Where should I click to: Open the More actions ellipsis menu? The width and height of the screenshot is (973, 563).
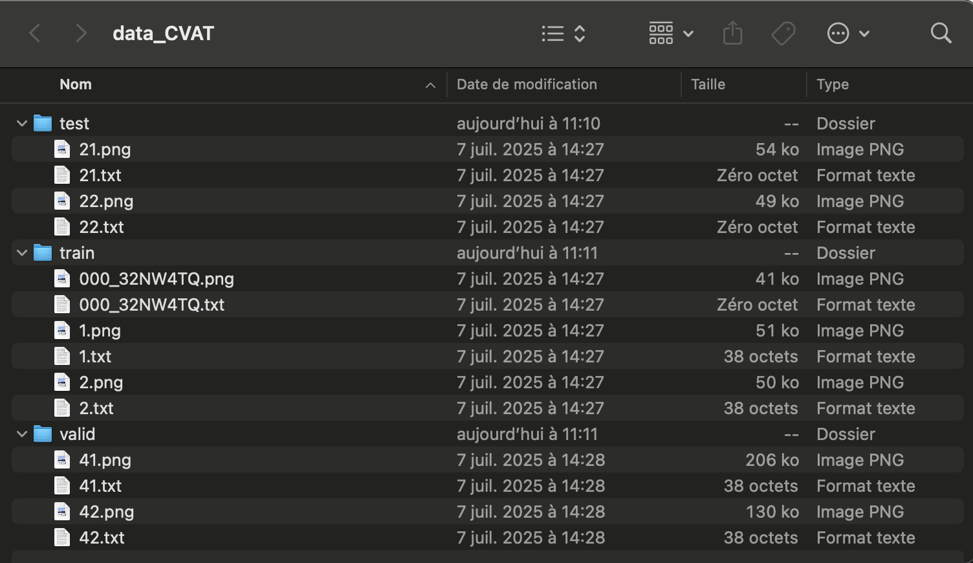click(x=848, y=33)
